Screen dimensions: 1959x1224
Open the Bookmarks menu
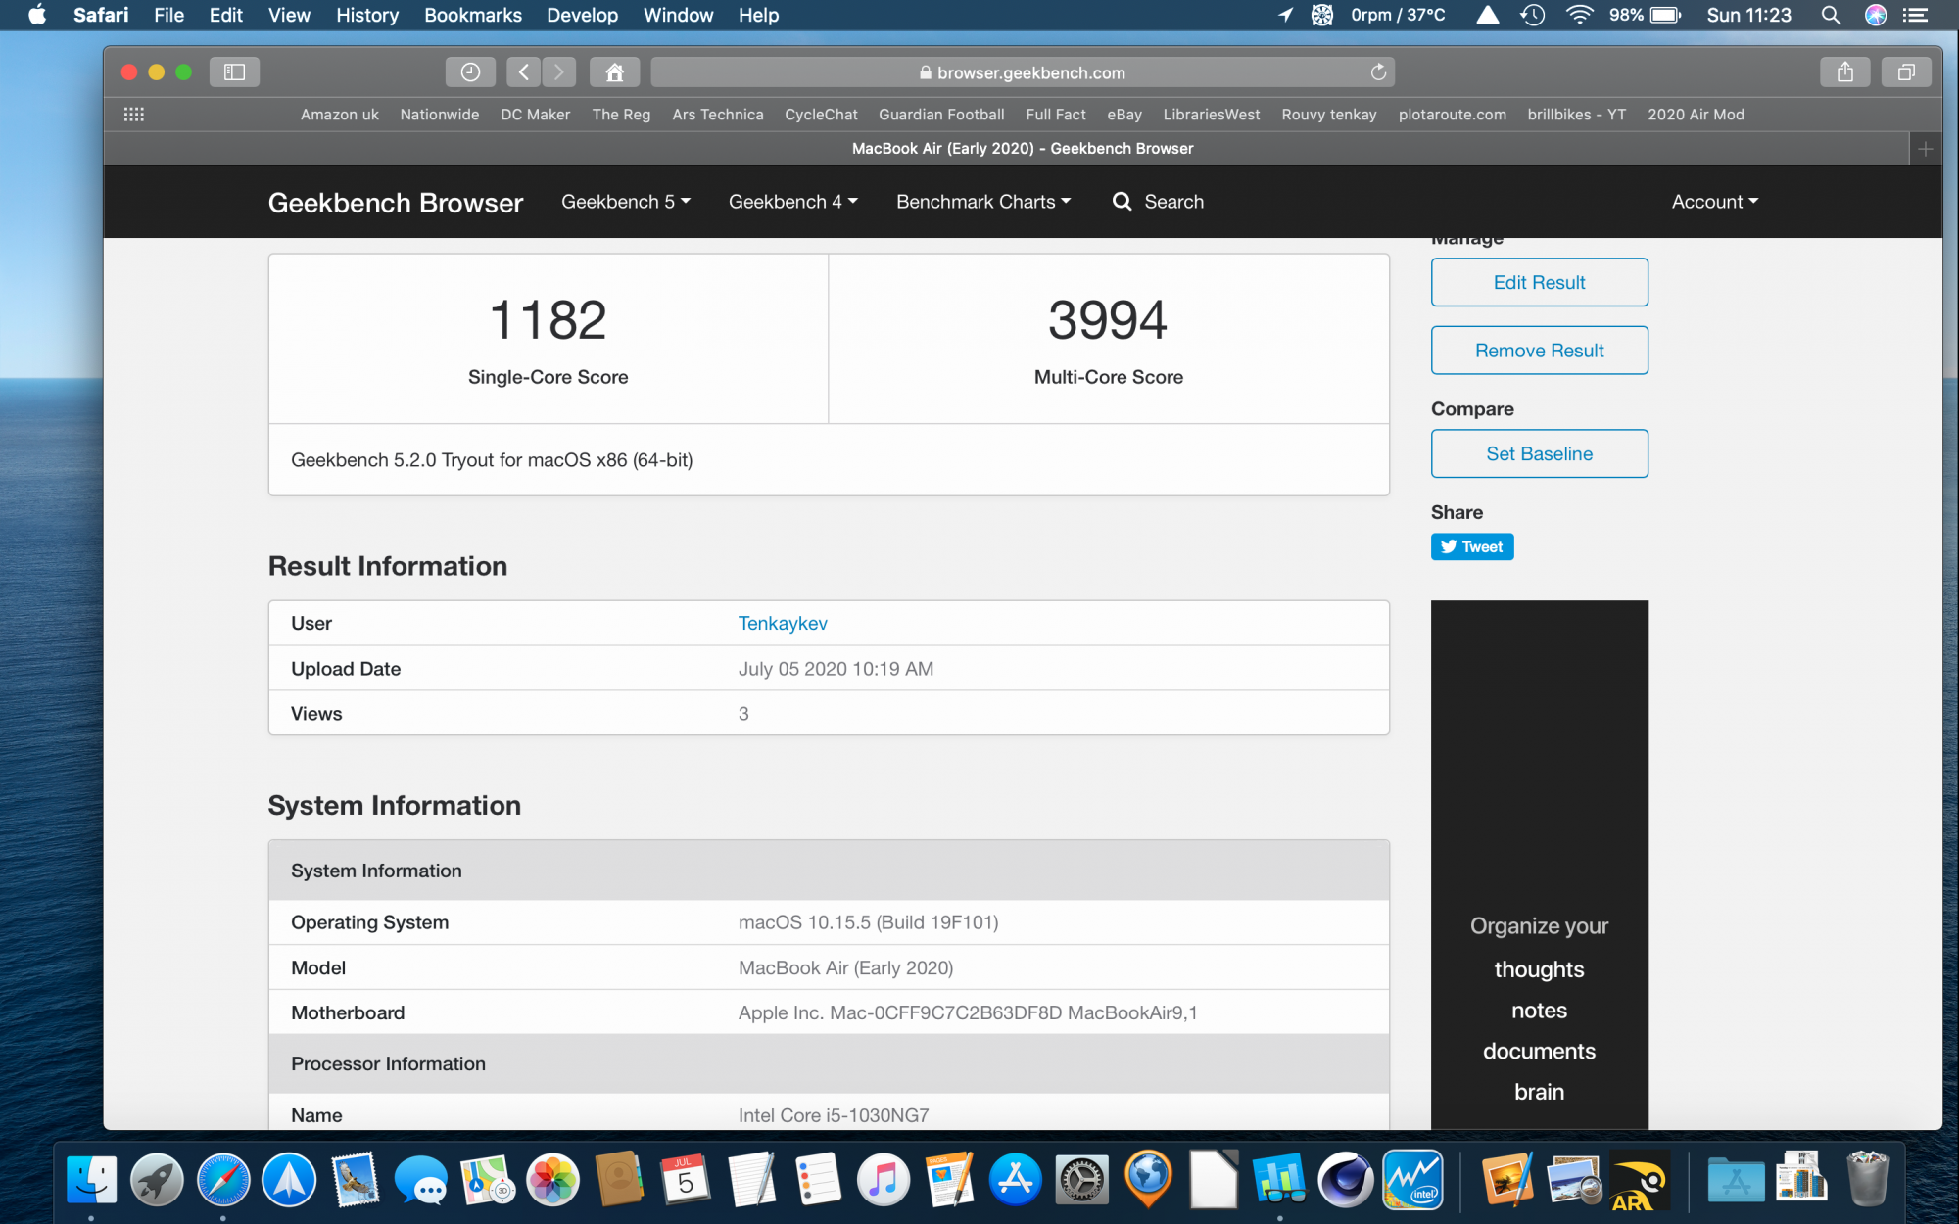tap(473, 15)
